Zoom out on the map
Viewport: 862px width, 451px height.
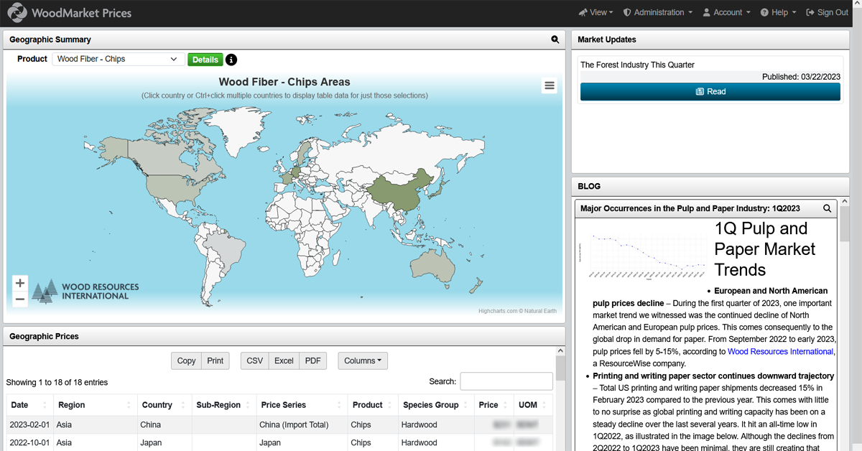pyautogui.click(x=20, y=299)
